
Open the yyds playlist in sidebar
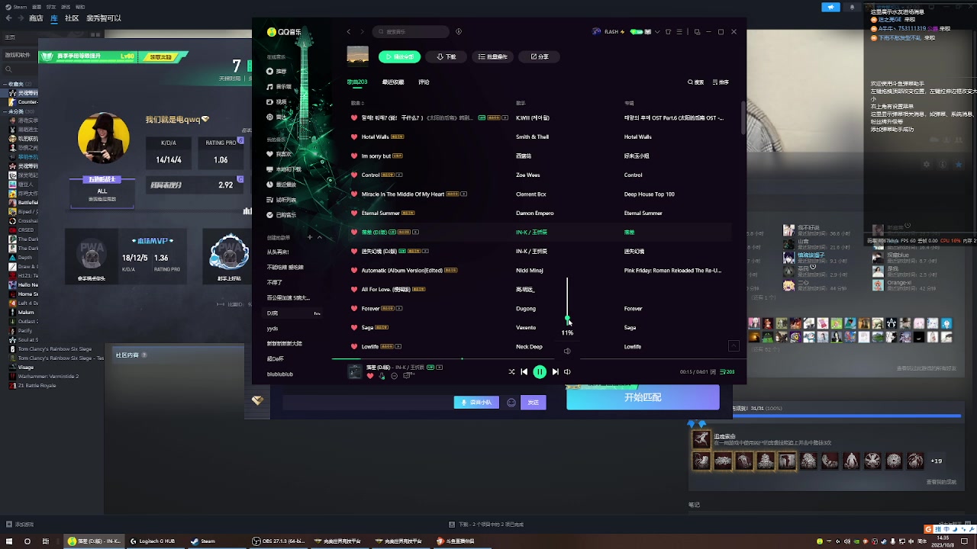click(x=272, y=329)
